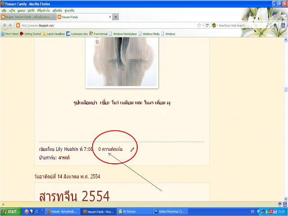Expand more quick launch icons chevron
288x216 pixels.
[42, 210]
